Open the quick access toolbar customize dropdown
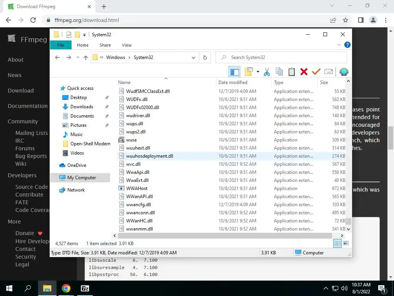 click(x=84, y=35)
